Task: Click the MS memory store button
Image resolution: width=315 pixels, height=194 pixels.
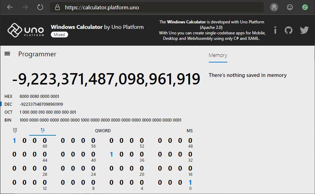Action: point(189,131)
